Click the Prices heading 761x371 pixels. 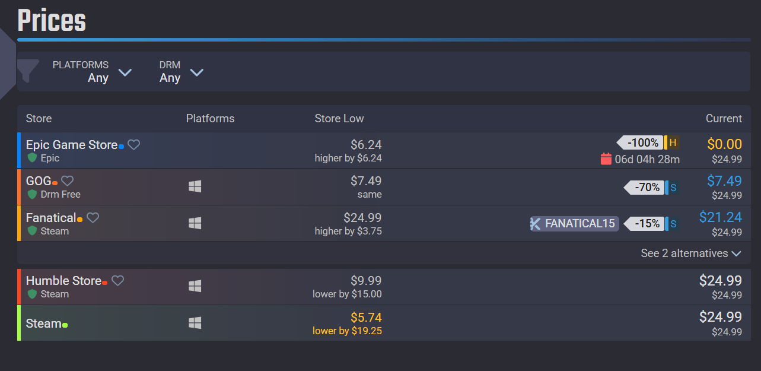[52, 20]
